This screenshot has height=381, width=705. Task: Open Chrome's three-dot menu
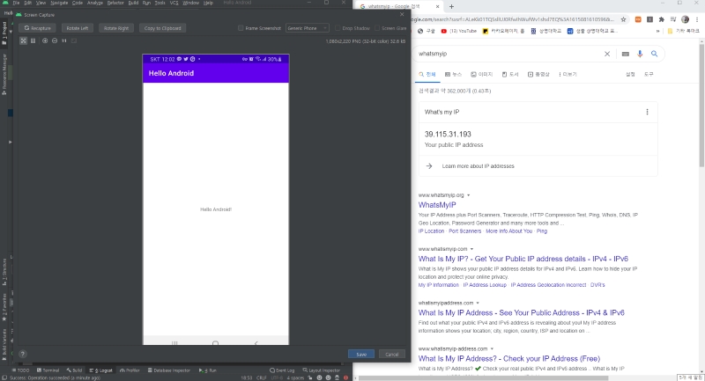(x=697, y=19)
